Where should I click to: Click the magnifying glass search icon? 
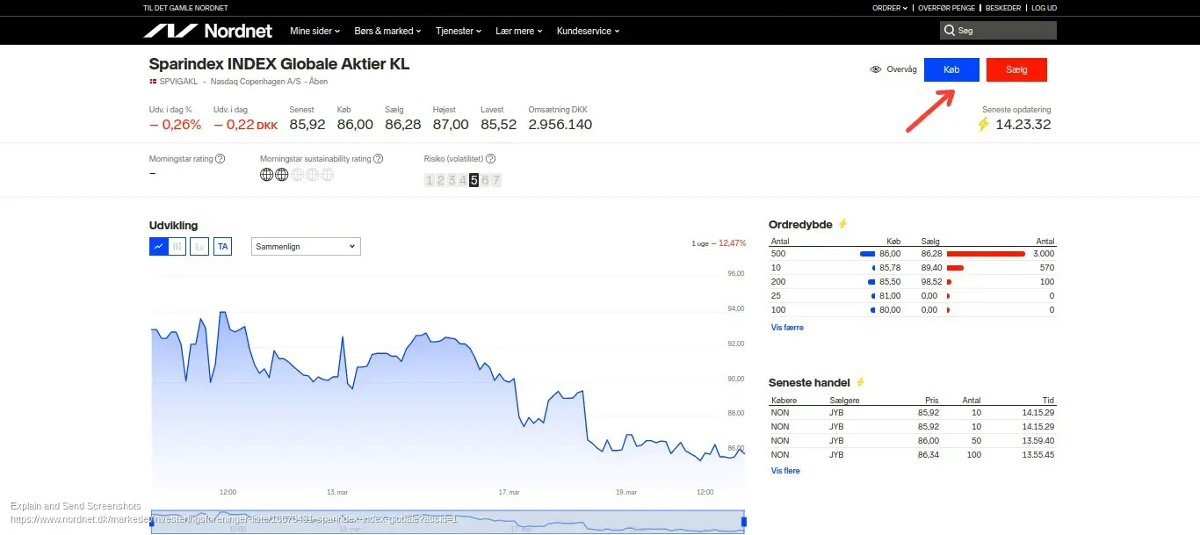[949, 31]
